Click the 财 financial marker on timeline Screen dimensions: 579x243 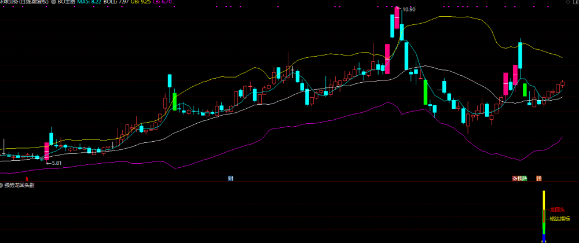[x=230, y=179]
